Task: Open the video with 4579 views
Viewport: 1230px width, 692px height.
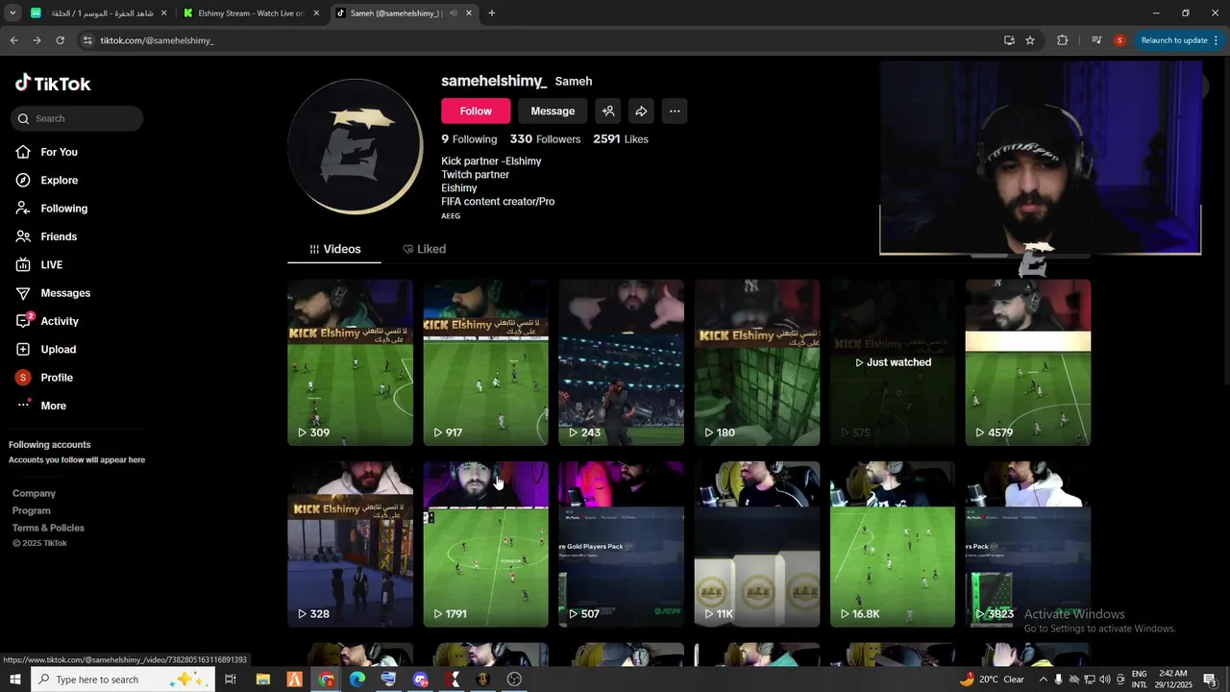Action: [1028, 362]
